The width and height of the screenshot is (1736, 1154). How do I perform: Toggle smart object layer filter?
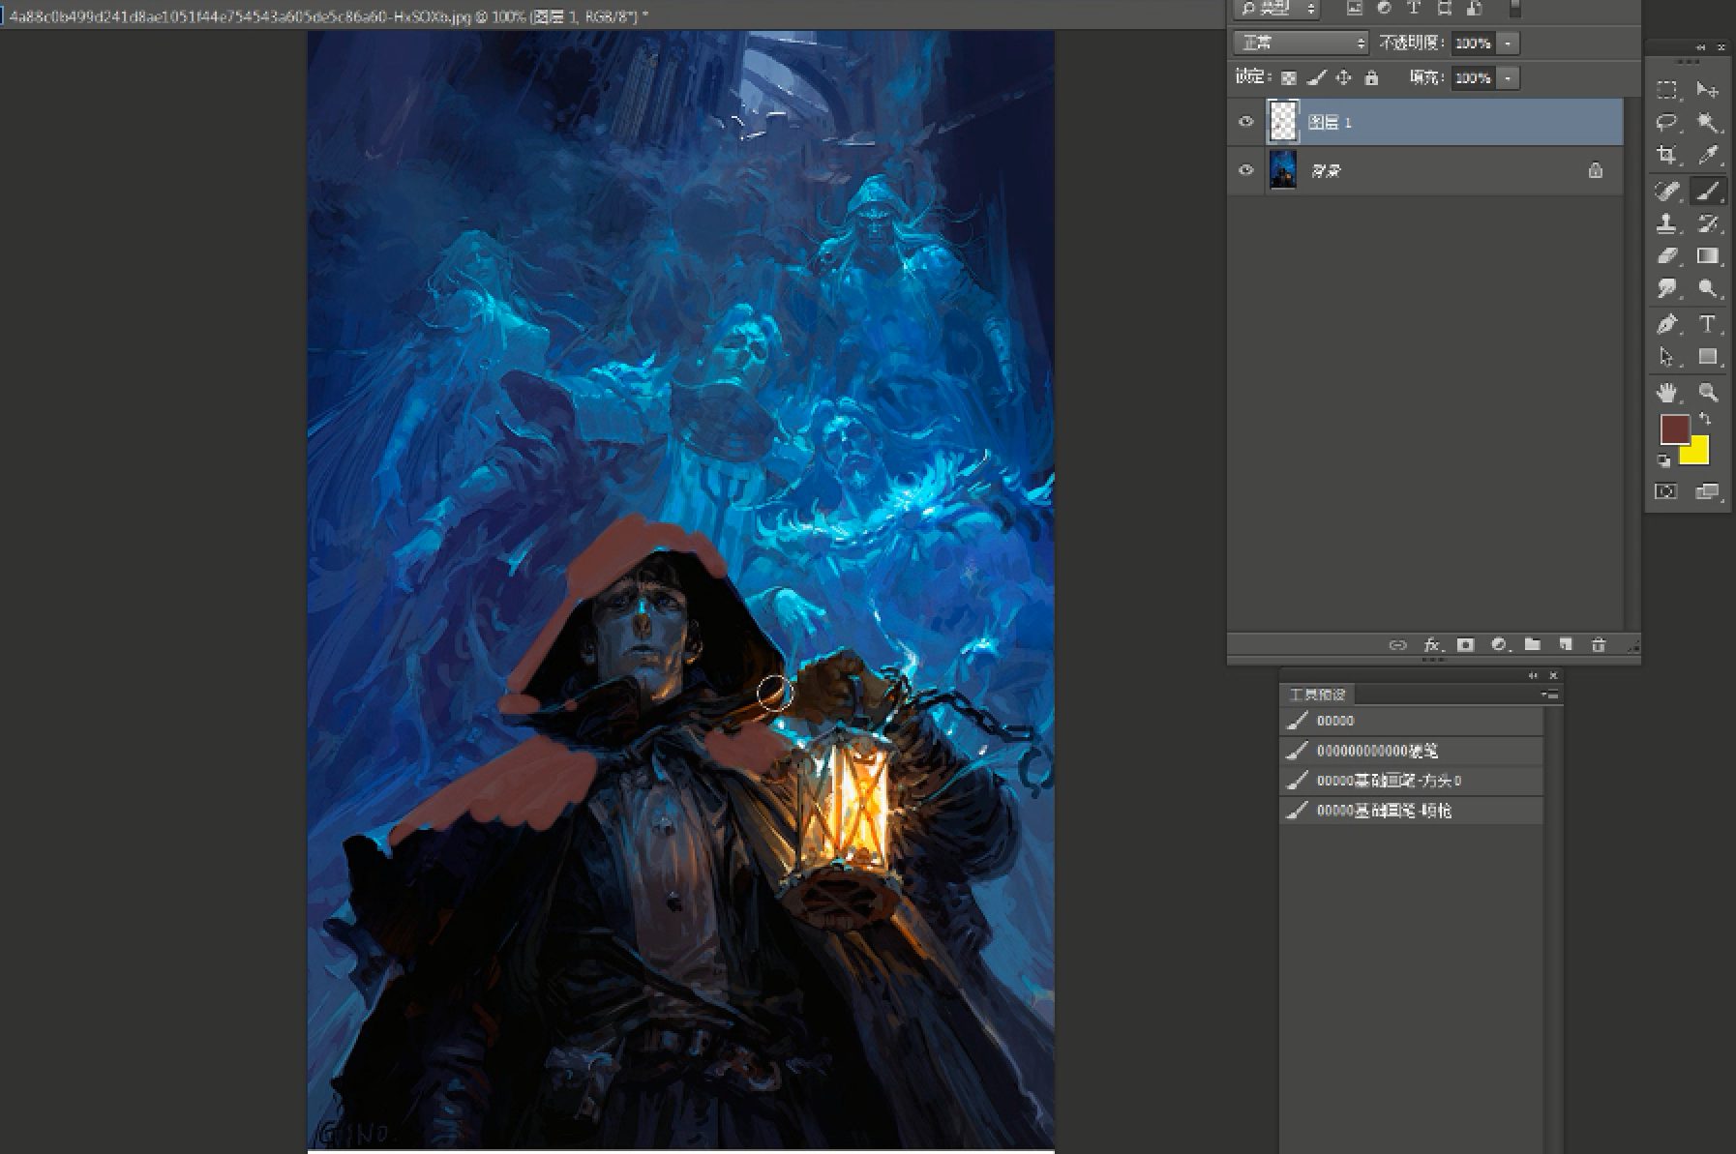point(1474,8)
